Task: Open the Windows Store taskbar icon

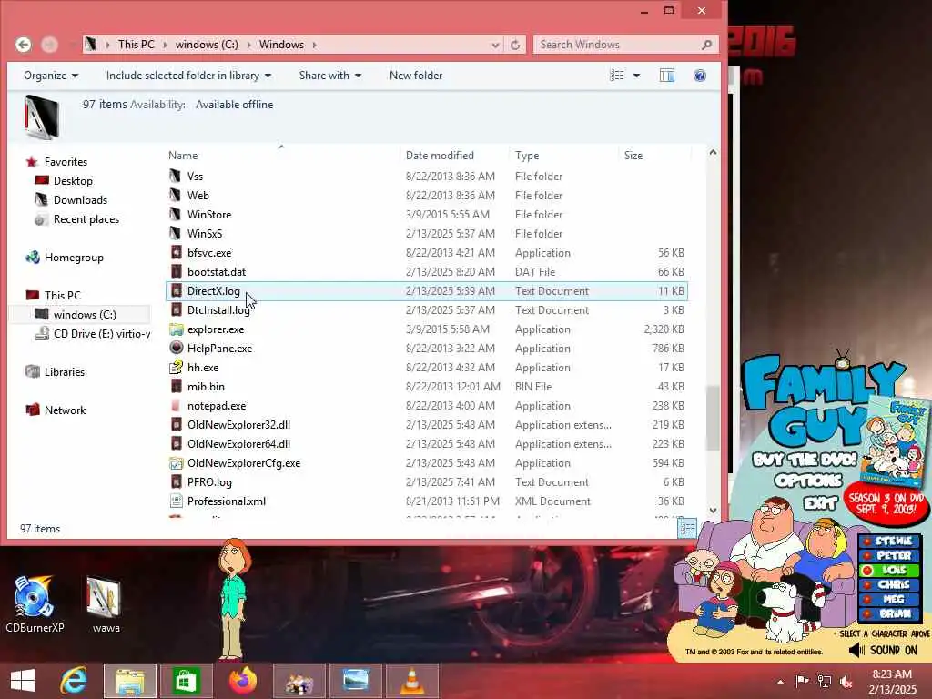Action: (x=186, y=681)
